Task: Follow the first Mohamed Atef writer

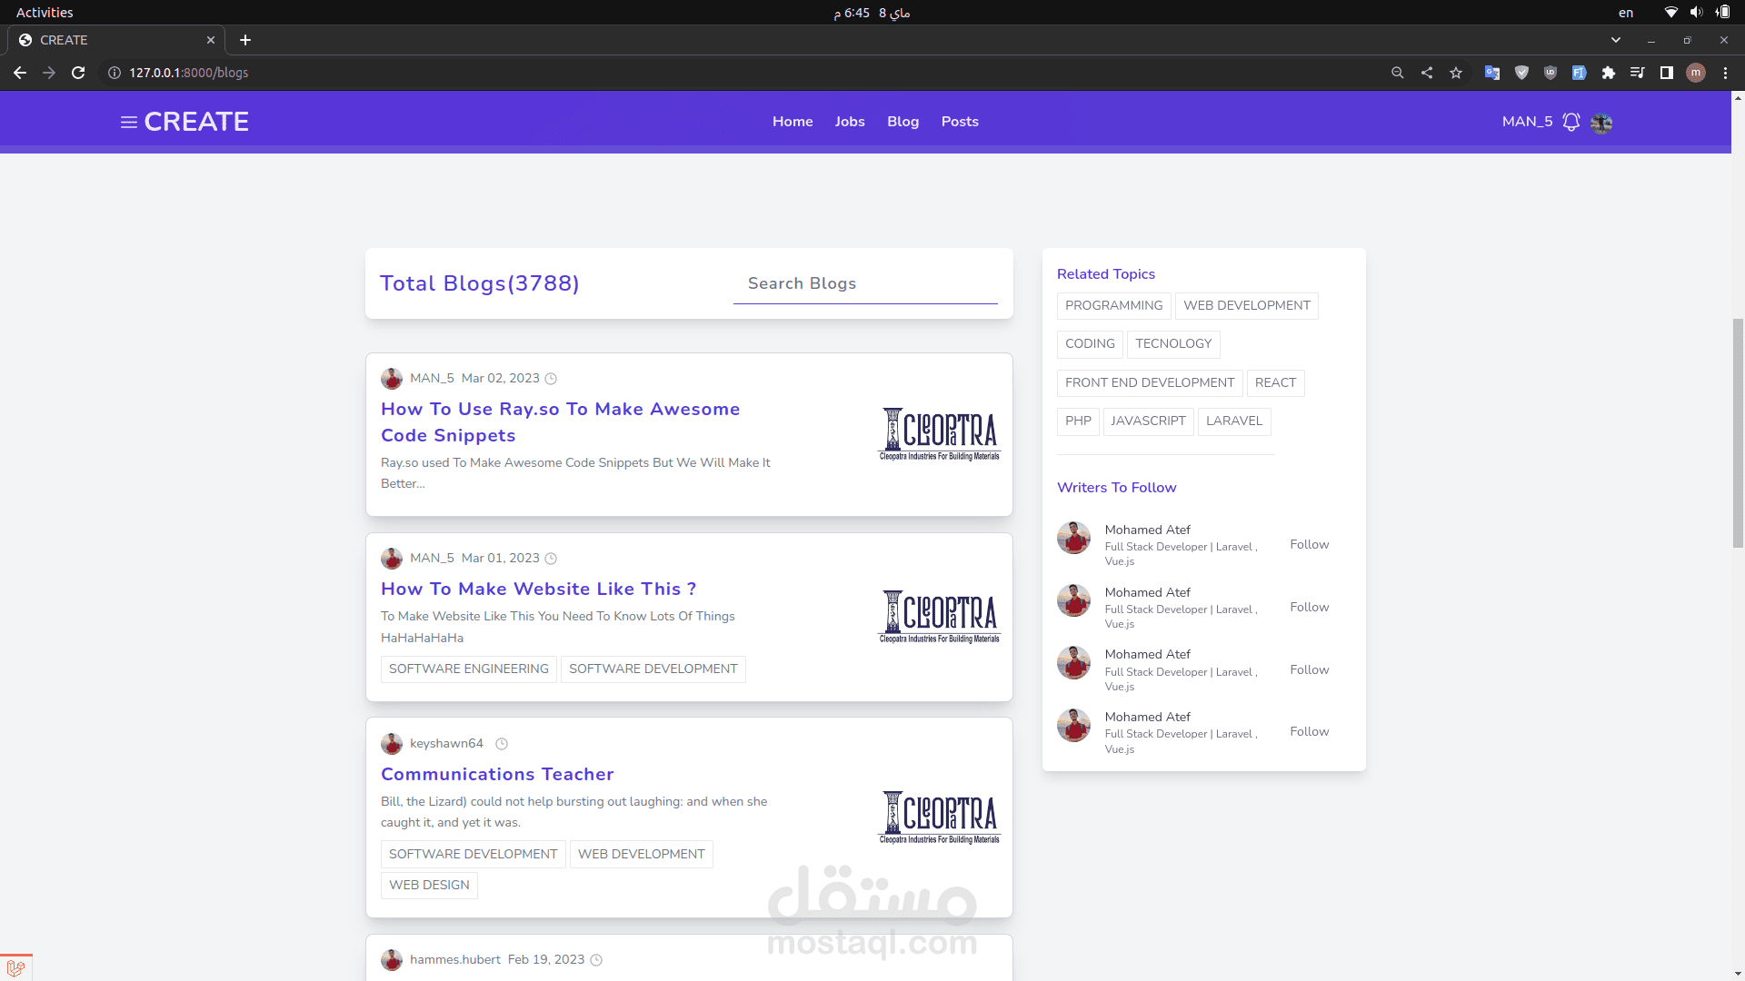Action: [x=1309, y=544]
